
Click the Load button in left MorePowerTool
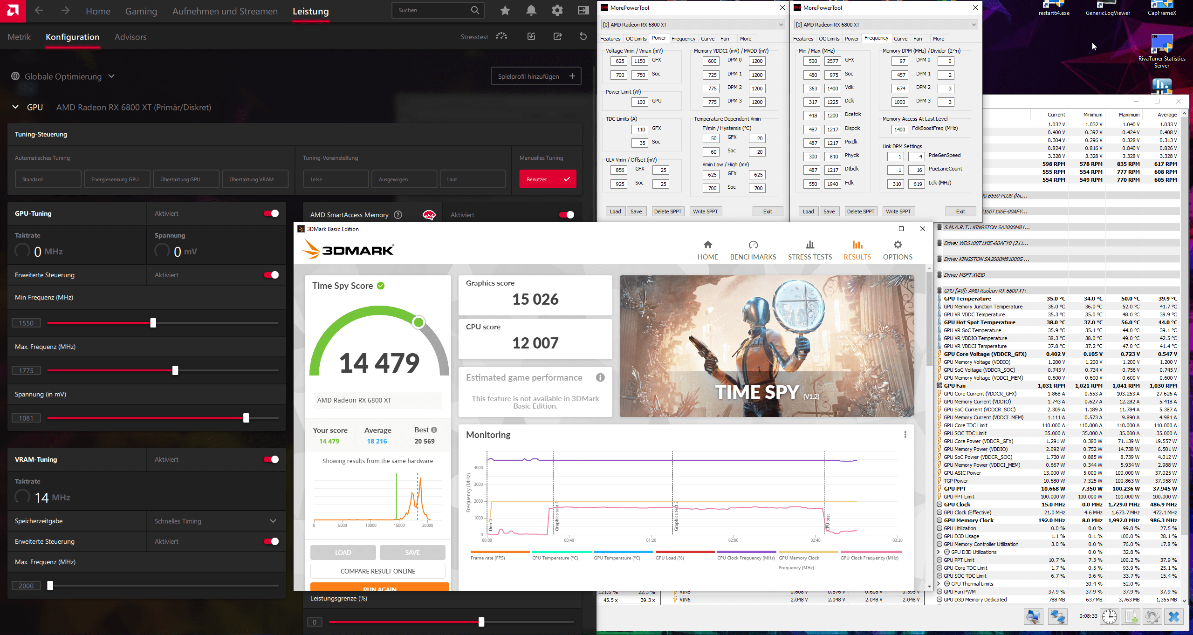pyautogui.click(x=615, y=212)
